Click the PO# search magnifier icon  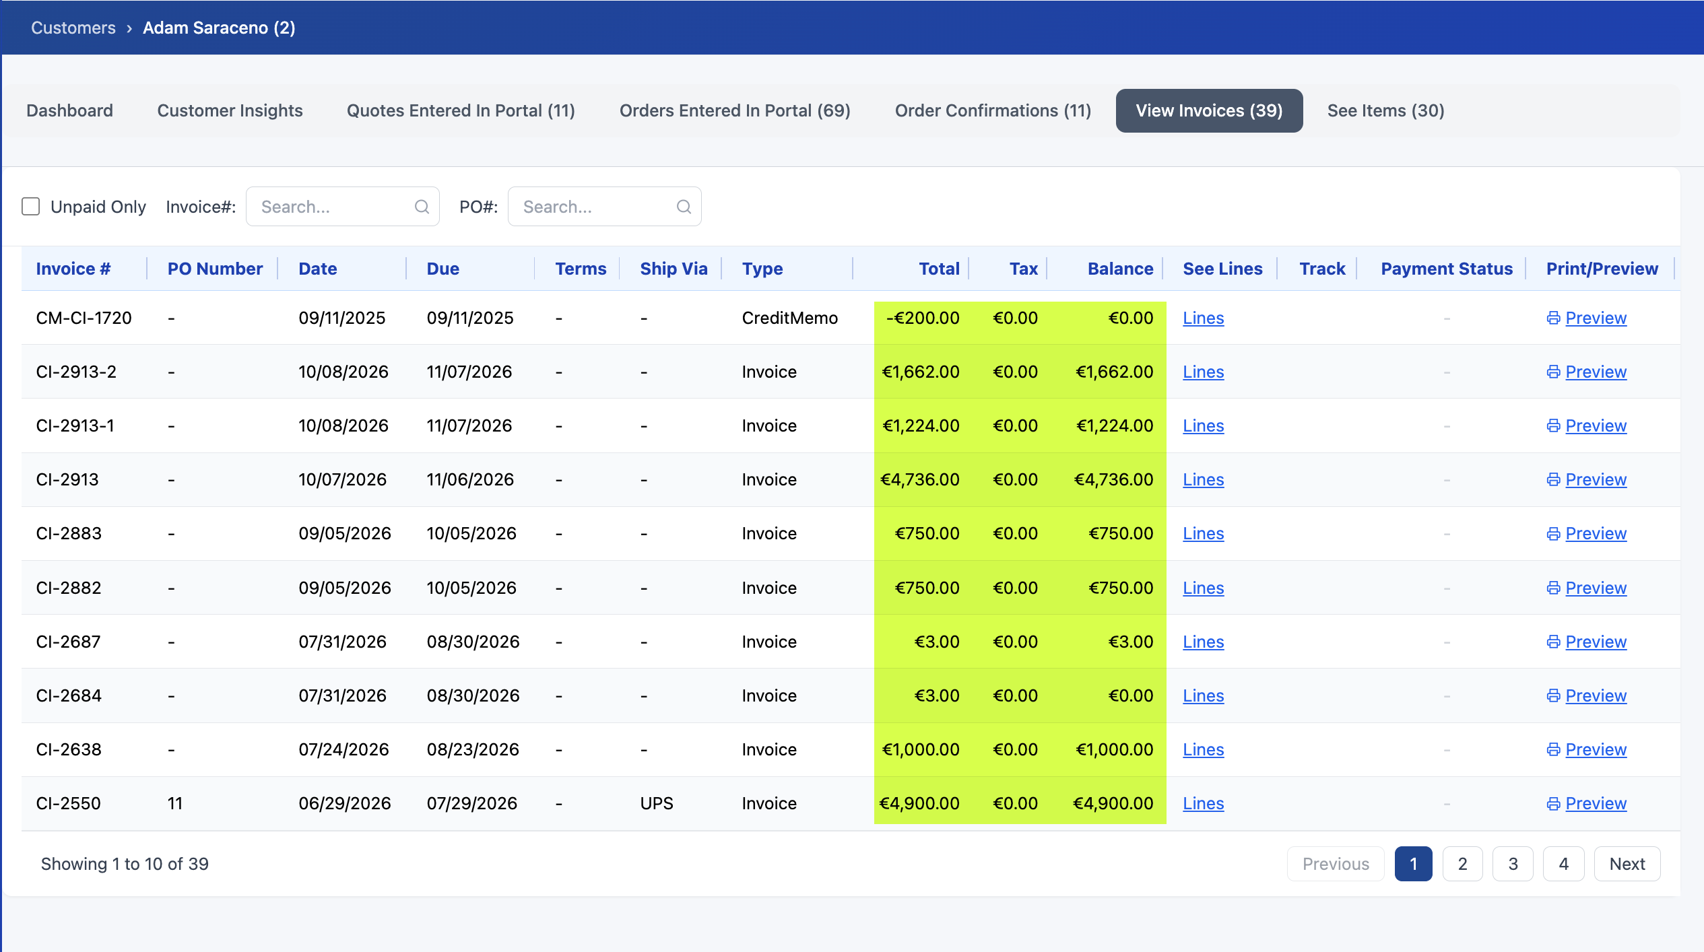(x=684, y=207)
